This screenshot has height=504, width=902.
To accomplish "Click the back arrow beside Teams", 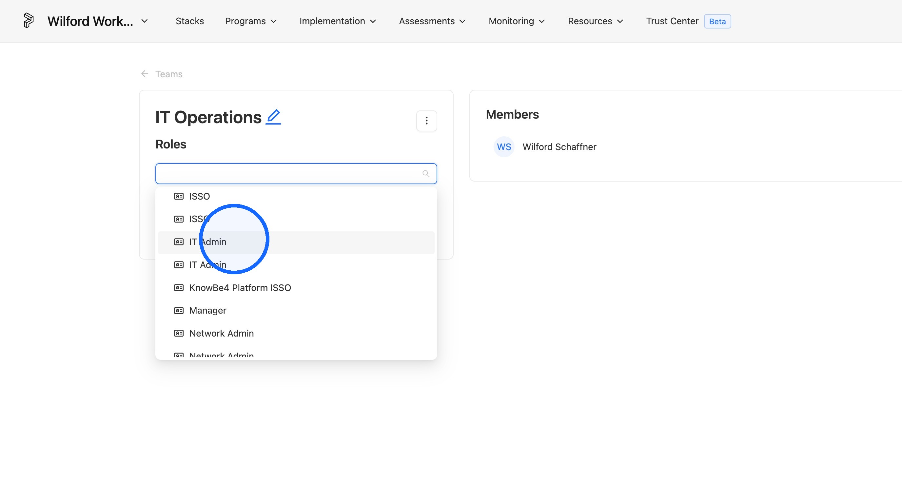I will (145, 74).
